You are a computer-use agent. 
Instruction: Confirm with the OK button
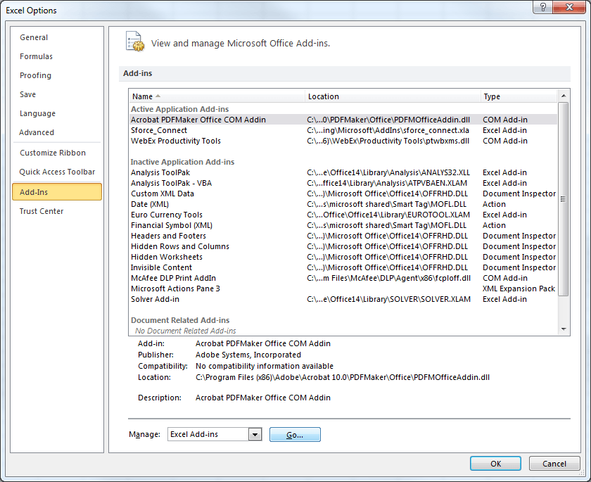pyautogui.click(x=495, y=464)
